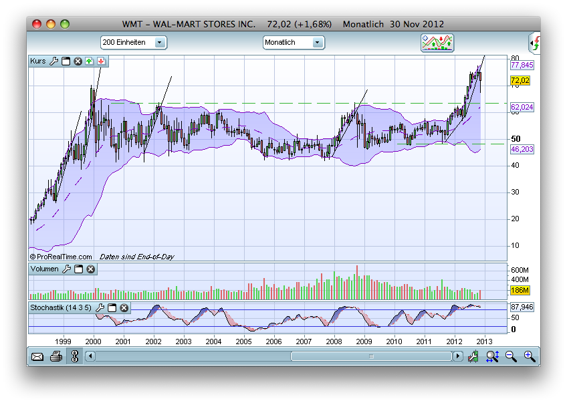Maximize the Stochastik panel with window icon
The width and height of the screenshot is (567, 403).
(113, 307)
